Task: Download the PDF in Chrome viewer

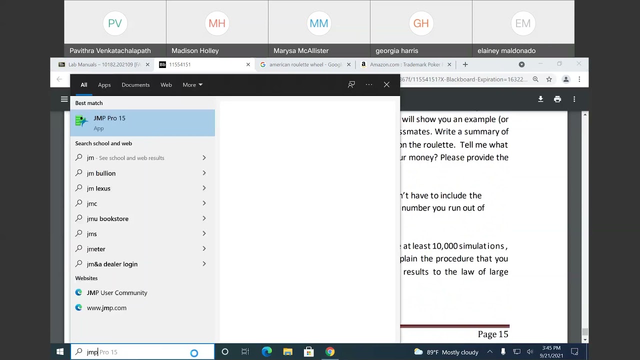Action: pyautogui.click(x=540, y=99)
